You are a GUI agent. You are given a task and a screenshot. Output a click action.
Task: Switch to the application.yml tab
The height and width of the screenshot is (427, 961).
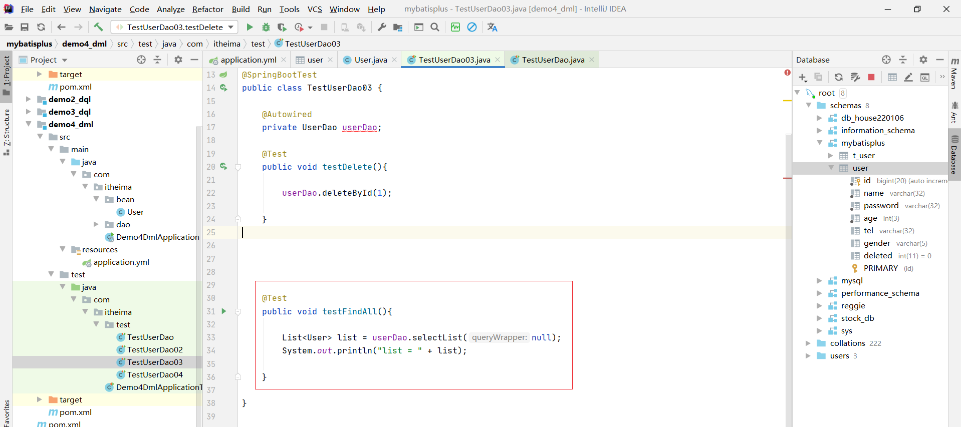tap(249, 60)
